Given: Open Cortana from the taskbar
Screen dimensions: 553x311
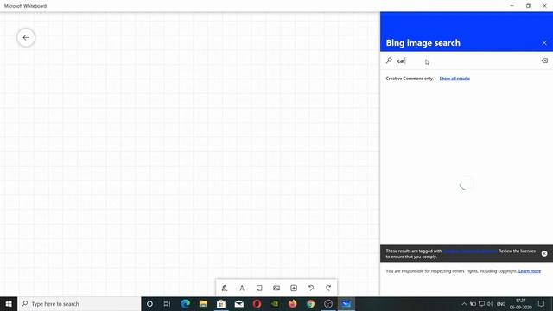Looking at the screenshot, I should [149, 304].
